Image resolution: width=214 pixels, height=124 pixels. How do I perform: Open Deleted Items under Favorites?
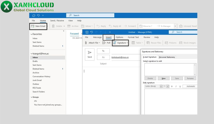point(38,46)
